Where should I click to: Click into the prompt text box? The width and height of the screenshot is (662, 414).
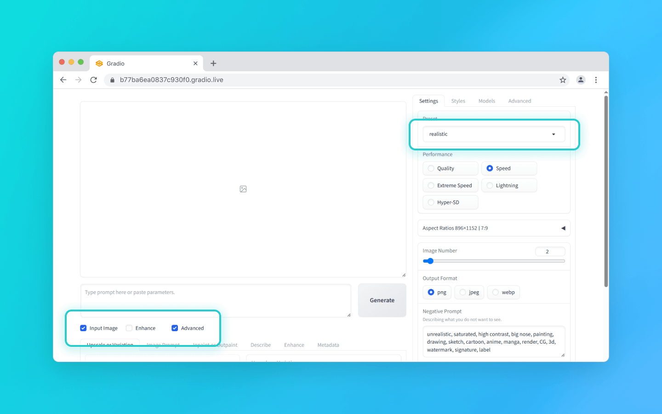(216, 300)
